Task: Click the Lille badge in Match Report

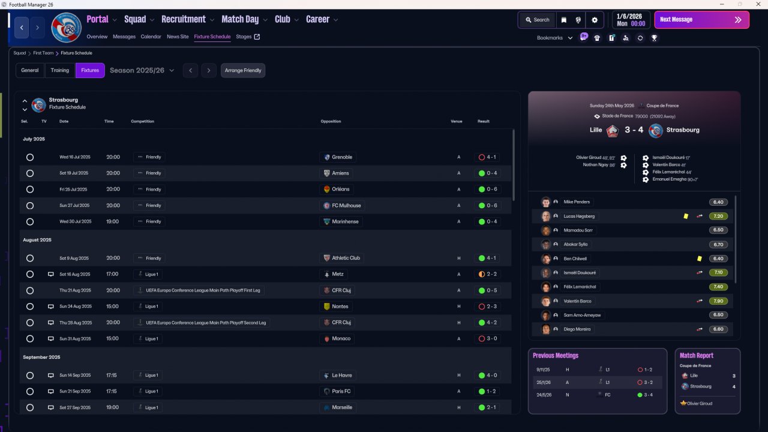Action: tap(685, 376)
